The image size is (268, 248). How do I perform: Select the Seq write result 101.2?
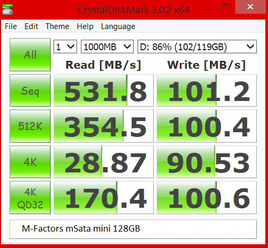[x=207, y=90]
